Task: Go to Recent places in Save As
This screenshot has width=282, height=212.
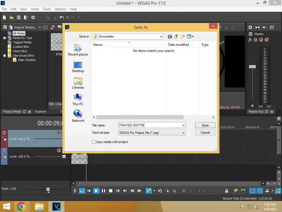Action: [78, 50]
